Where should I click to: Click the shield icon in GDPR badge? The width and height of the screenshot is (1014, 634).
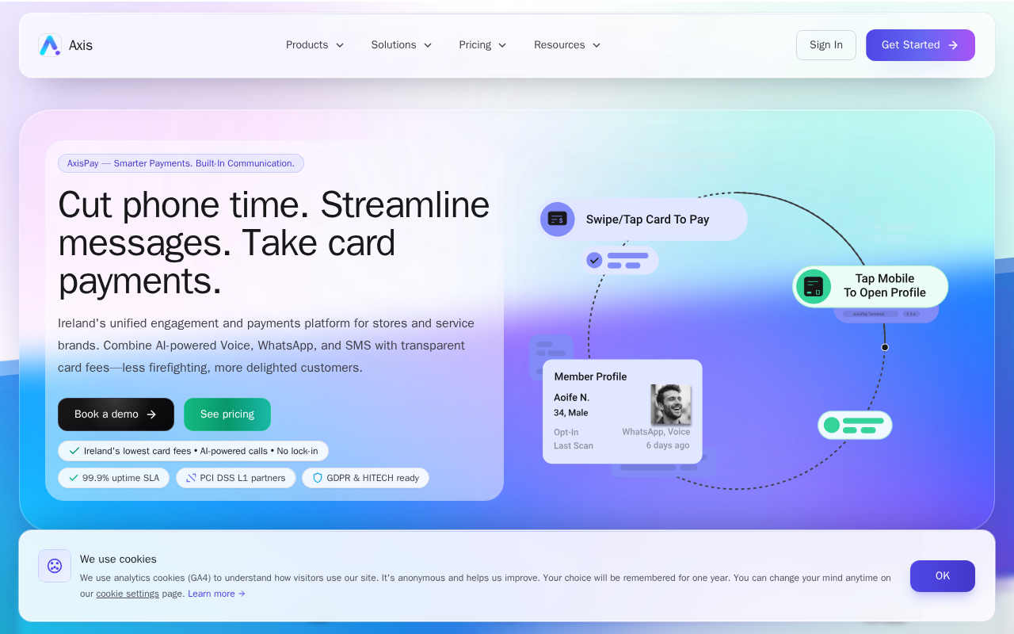318,478
